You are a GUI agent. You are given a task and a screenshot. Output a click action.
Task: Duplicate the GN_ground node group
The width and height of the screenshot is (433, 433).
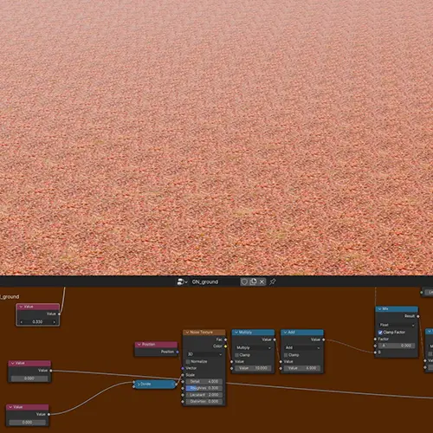(x=253, y=281)
